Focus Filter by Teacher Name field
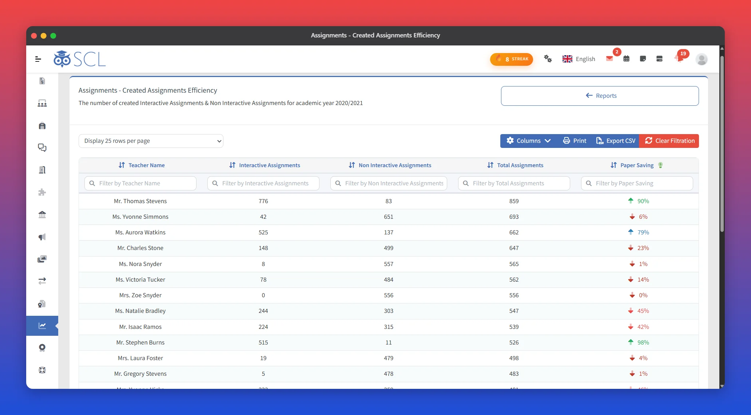The height and width of the screenshot is (415, 751). 140,184
